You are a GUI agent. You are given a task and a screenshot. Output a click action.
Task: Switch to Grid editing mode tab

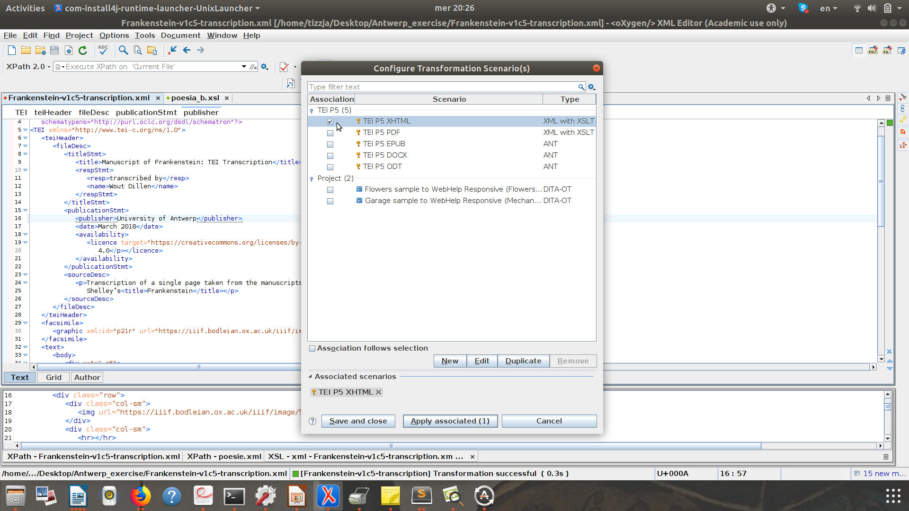(x=53, y=378)
